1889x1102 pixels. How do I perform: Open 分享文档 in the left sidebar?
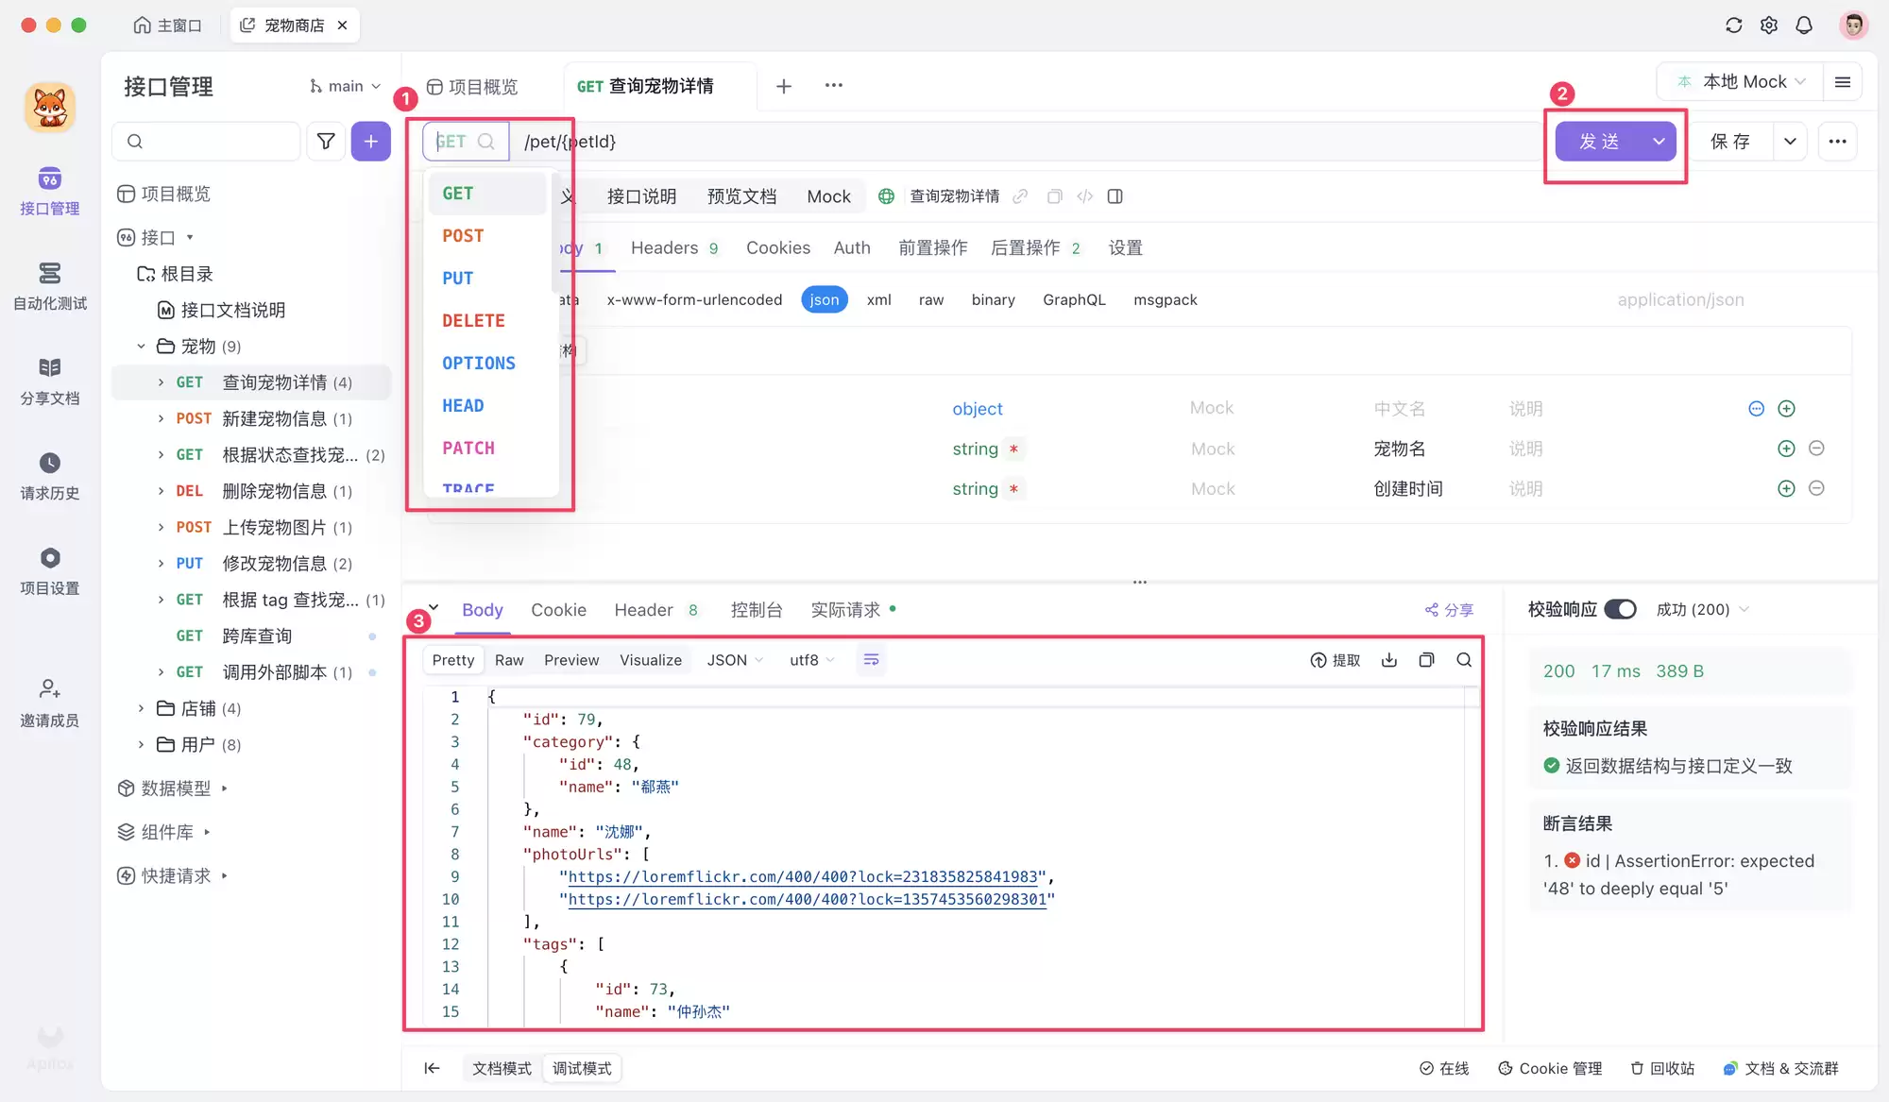[50, 381]
